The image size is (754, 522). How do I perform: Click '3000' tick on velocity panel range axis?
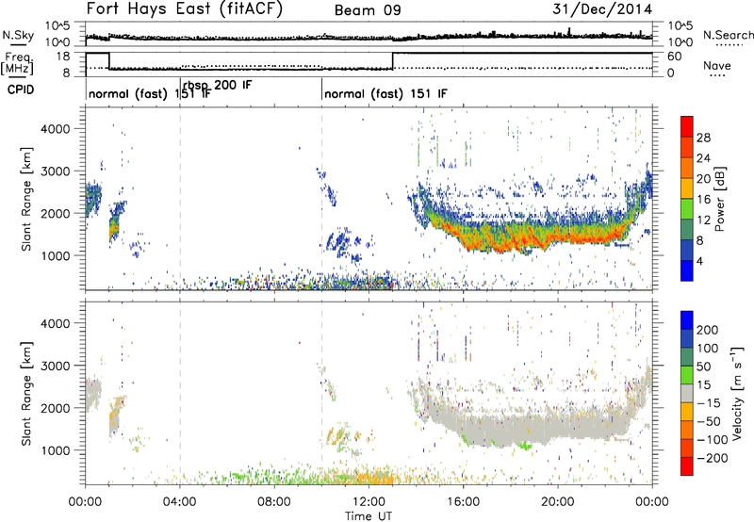[x=55, y=366]
